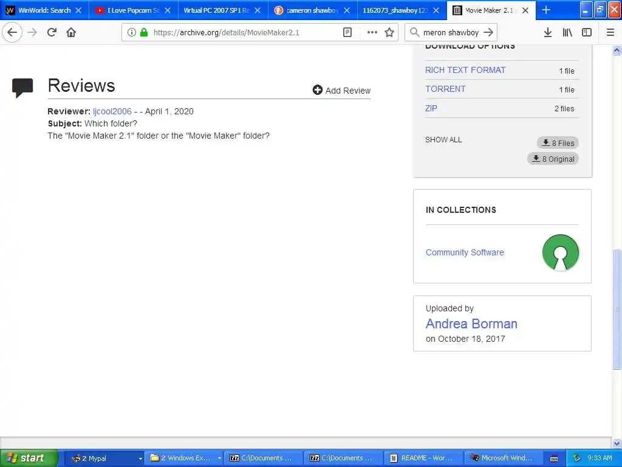Click the 2 files count for ZIP
Screen dimensions: 622x467
point(564,108)
